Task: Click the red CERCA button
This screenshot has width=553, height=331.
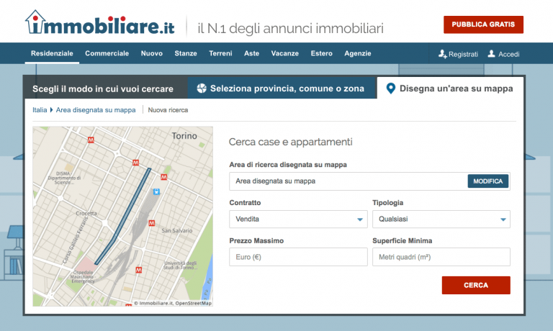Action: pyautogui.click(x=476, y=285)
